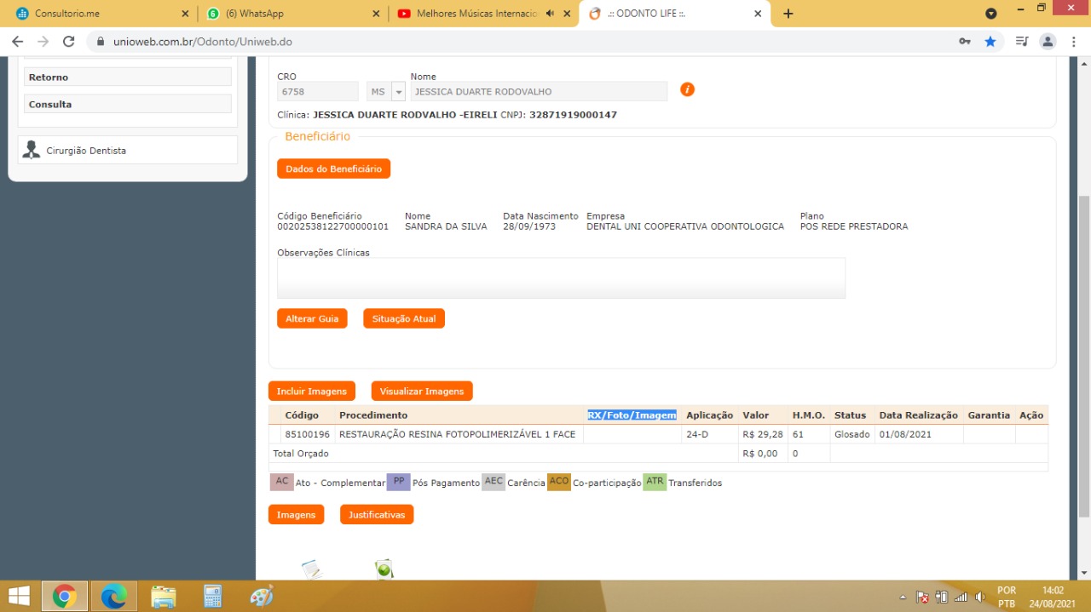Image resolution: width=1091 pixels, height=612 pixels.
Task: Open Microsoft Edge from the taskbar
Action: 113,596
